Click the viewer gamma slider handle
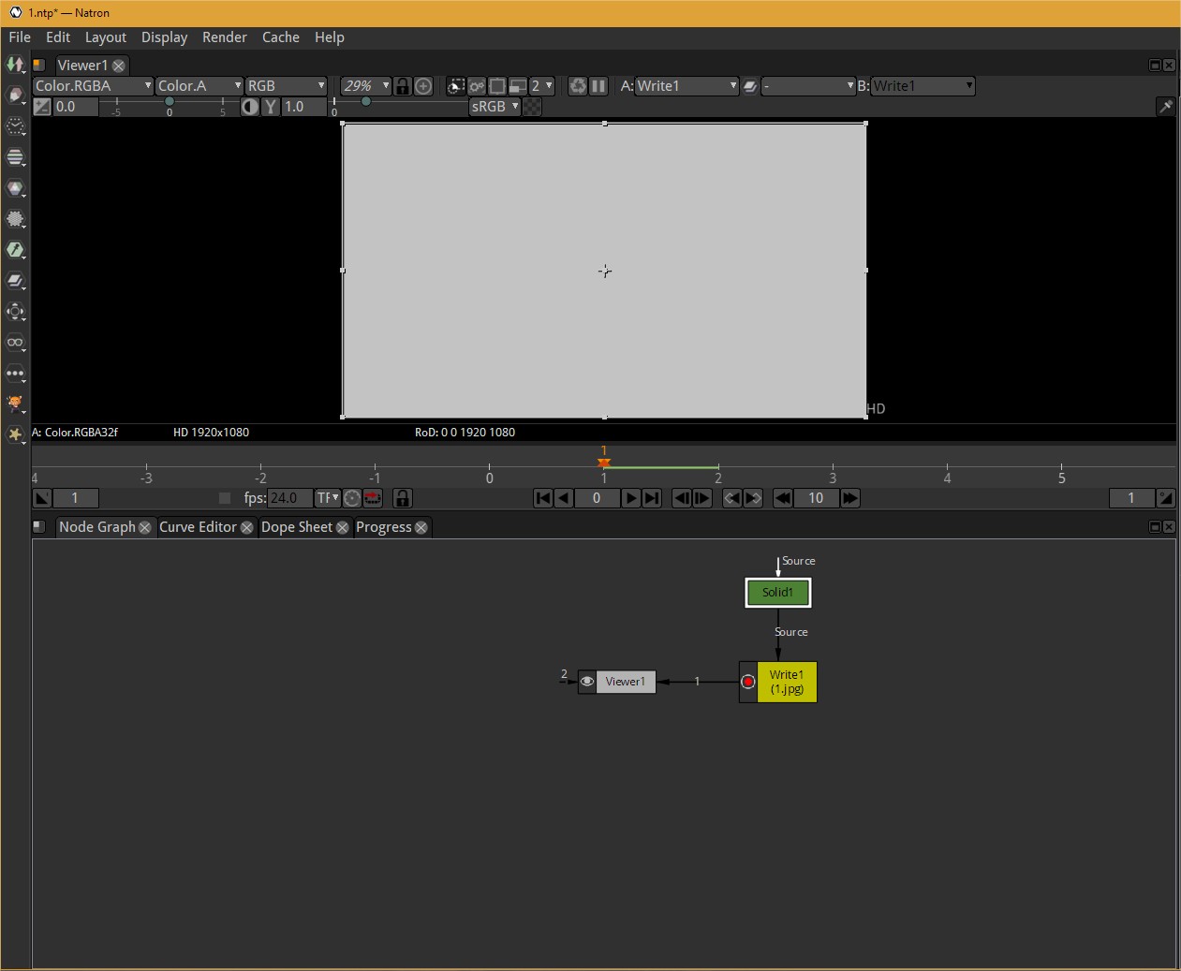Image resolution: width=1181 pixels, height=971 pixels. pyautogui.click(x=366, y=101)
